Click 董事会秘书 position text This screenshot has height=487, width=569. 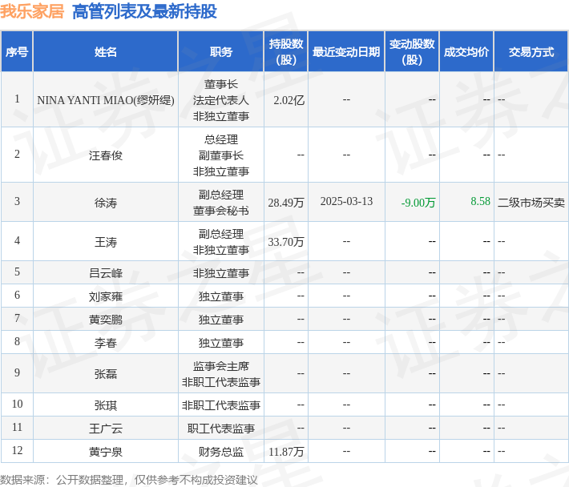221,211
